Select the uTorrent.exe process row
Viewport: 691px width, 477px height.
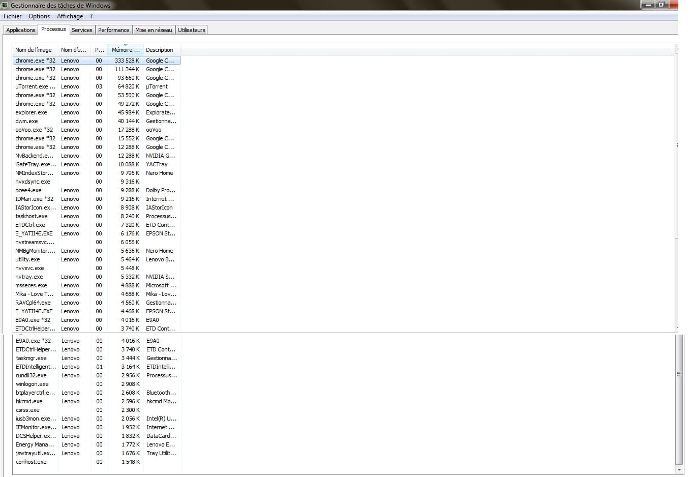click(97, 86)
